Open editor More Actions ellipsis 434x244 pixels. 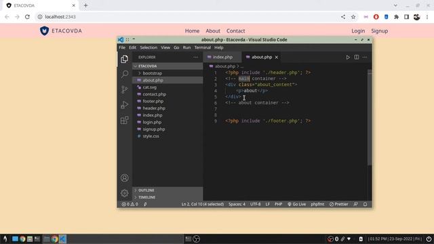coord(365,57)
